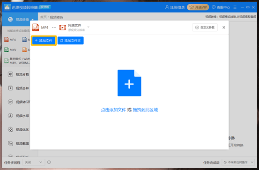The image size is (259, 170).
Task: Open 客服中心 support
Action: click(x=221, y=7)
